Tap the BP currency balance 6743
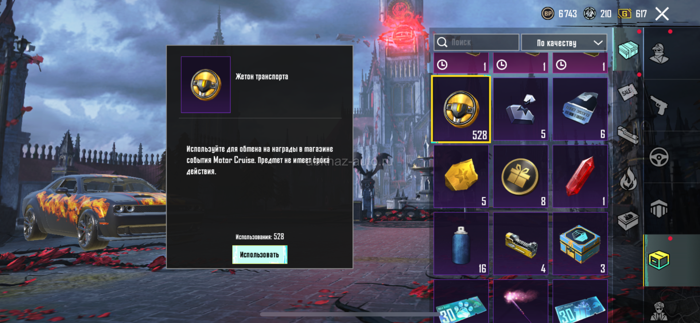700x323 pixels. point(559,14)
